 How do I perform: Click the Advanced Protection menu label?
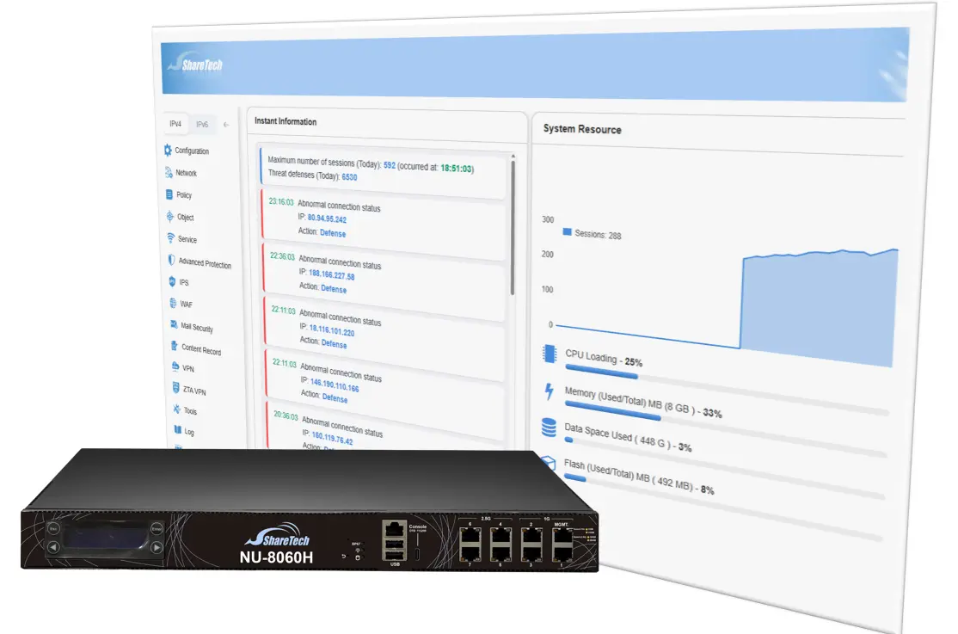(205, 263)
